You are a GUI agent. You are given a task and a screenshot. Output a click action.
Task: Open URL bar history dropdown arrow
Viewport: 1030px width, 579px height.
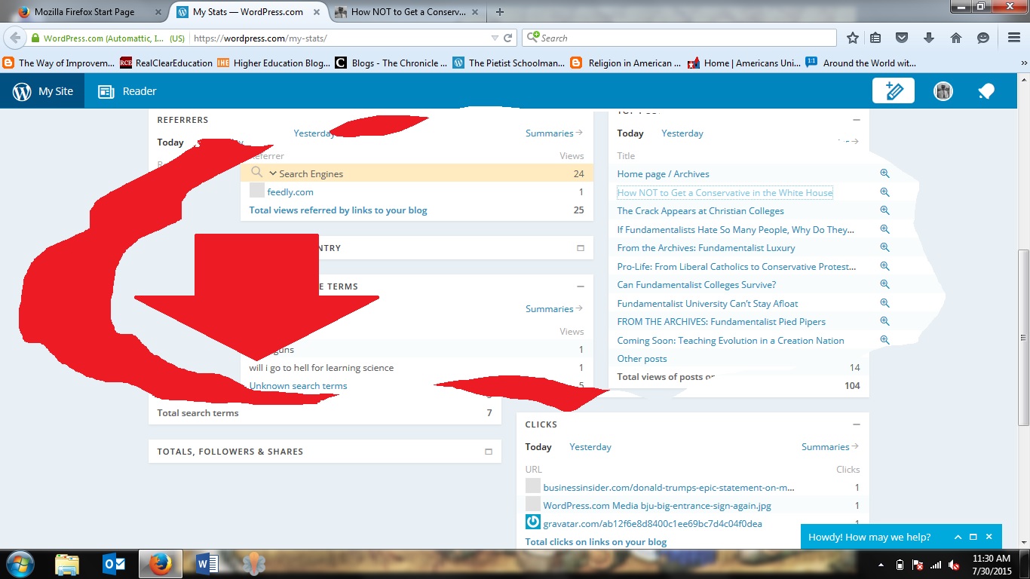(x=495, y=38)
